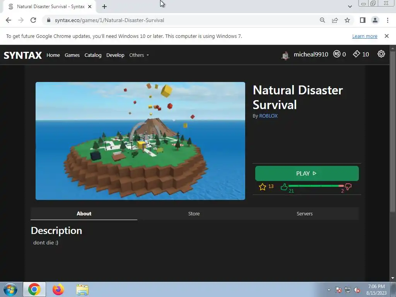
Task: Click the Action Center flag tray icon
Action: point(338,290)
